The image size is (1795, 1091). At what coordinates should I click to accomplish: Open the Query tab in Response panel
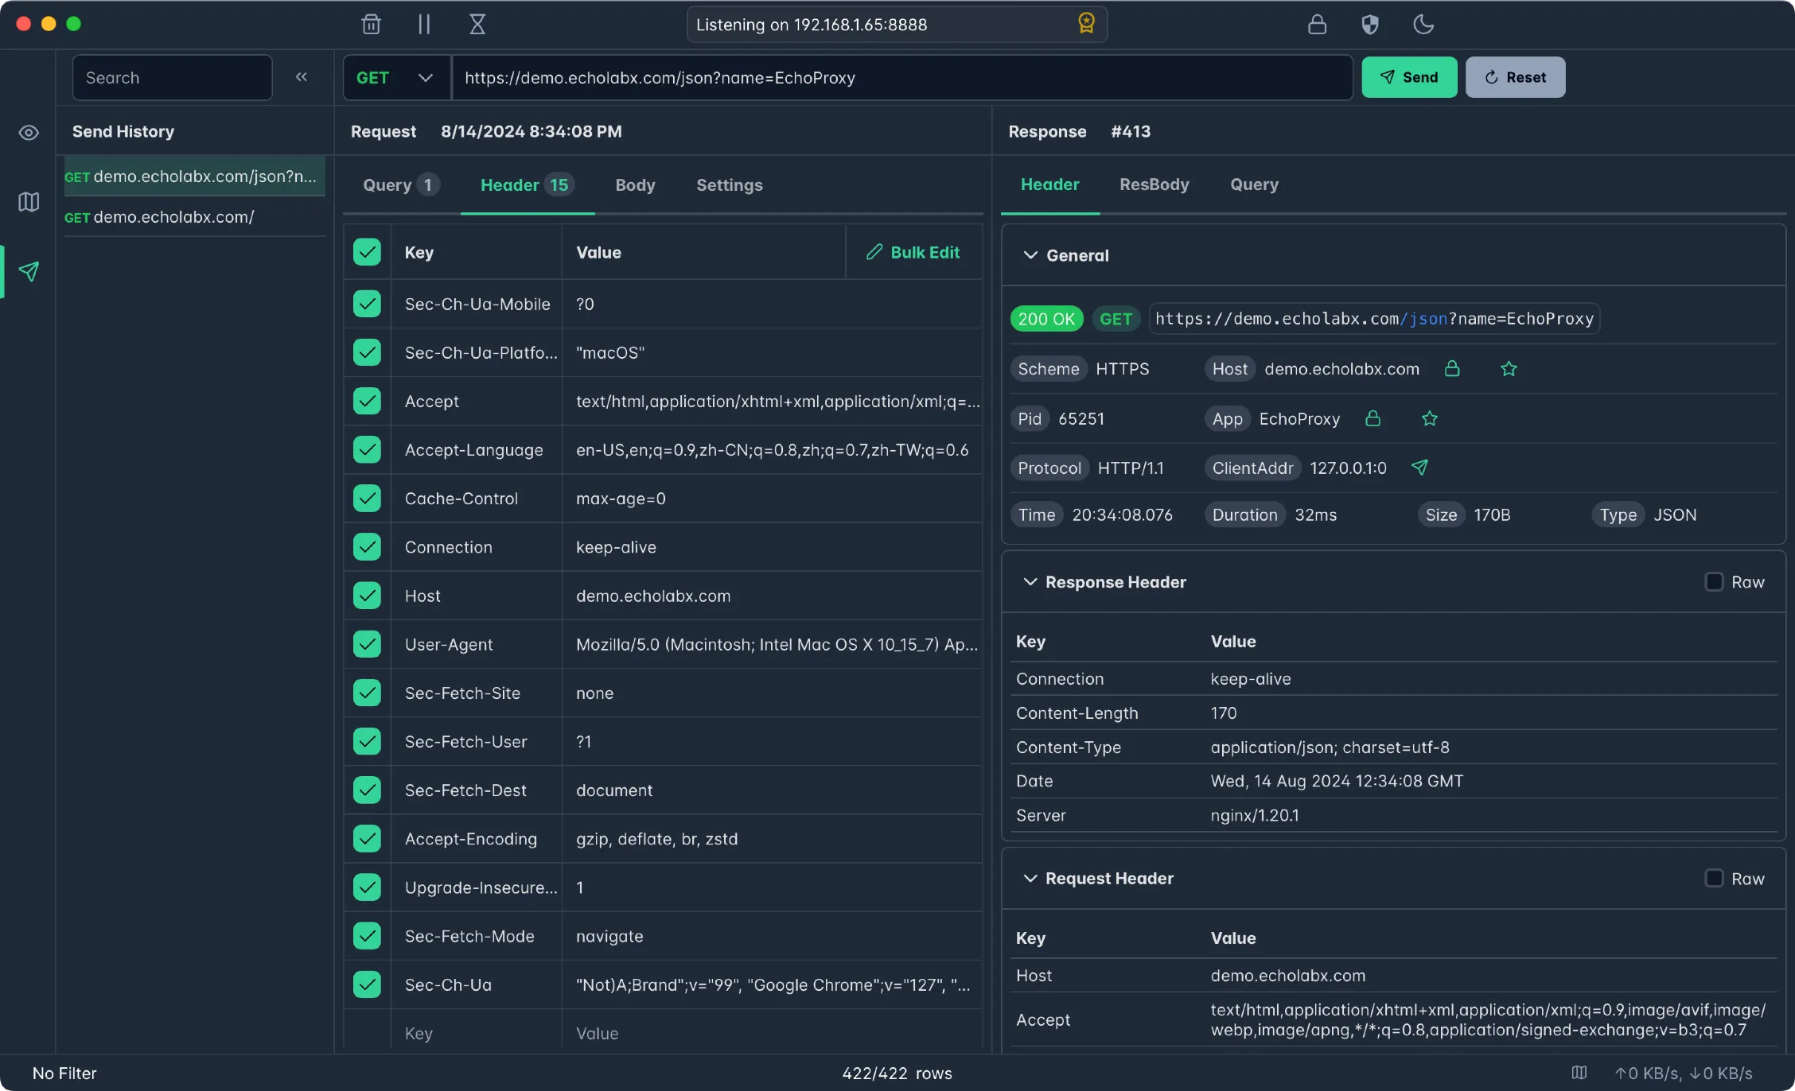(x=1254, y=184)
